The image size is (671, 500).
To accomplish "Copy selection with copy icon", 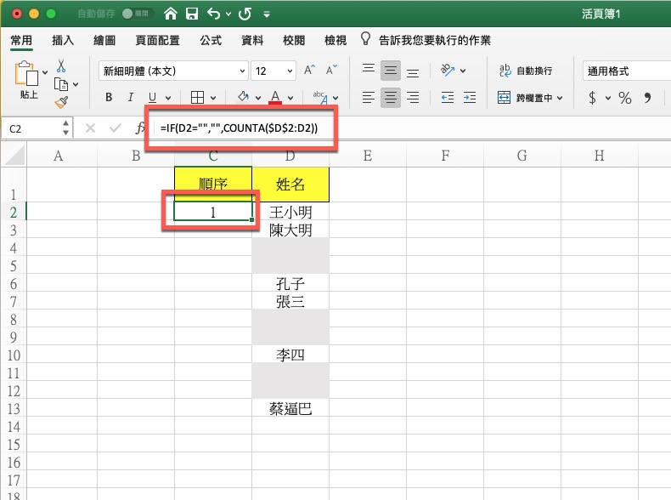I will pyautogui.click(x=61, y=84).
